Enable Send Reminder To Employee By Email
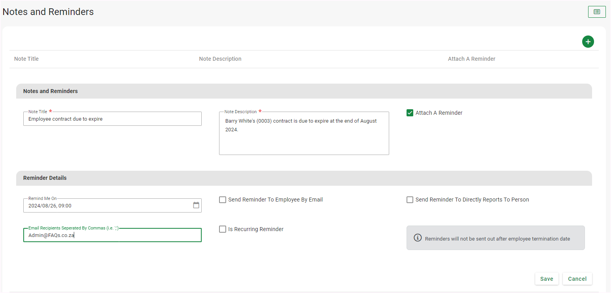 223,200
